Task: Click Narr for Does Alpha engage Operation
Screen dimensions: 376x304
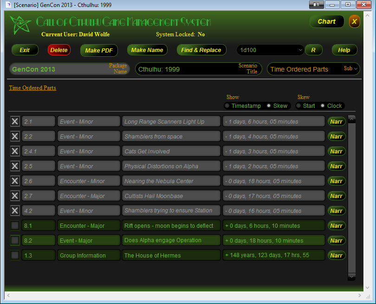Action: pos(337,241)
